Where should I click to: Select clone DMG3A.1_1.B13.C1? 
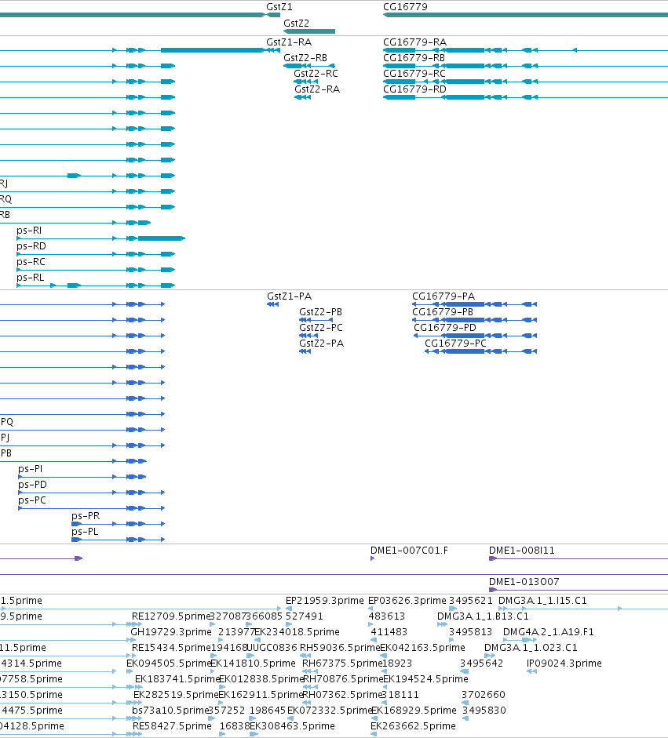pos(483,616)
